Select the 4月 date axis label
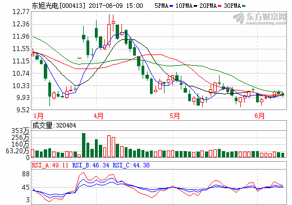The height and width of the screenshot is (205, 292). point(98,116)
